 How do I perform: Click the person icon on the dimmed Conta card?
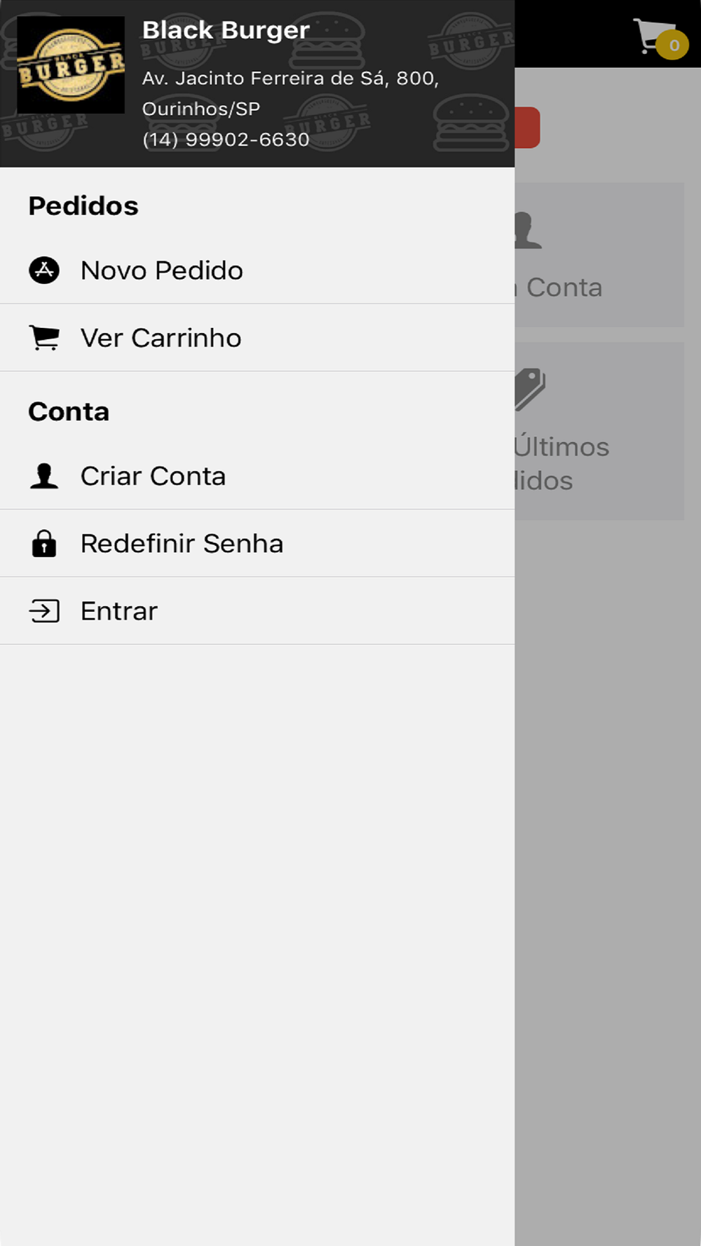(x=529, y=231)
